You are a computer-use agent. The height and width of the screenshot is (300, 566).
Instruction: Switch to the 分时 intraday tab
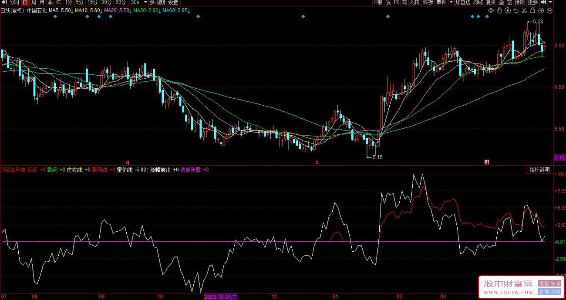[14, 3]
